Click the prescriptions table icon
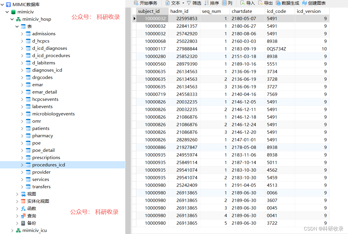 point(28,157)
